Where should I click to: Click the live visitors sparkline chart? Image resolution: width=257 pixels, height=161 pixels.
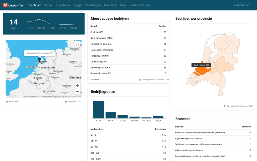[51, 22]
